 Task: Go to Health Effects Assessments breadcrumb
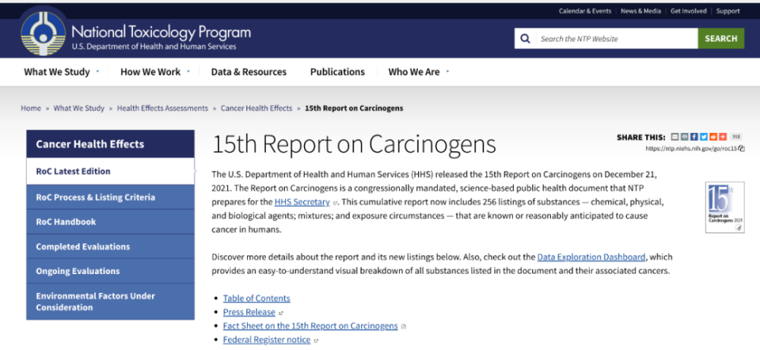pos(163,108)
